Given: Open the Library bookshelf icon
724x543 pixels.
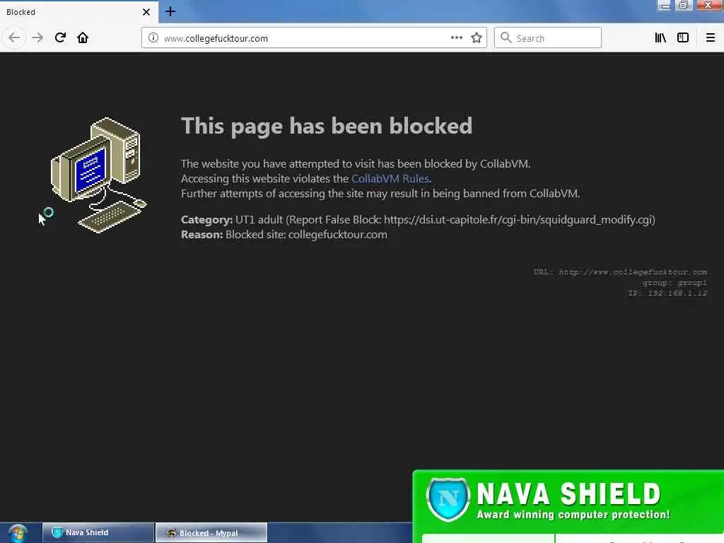Looking at the screenshot, I should coord(660,38).
